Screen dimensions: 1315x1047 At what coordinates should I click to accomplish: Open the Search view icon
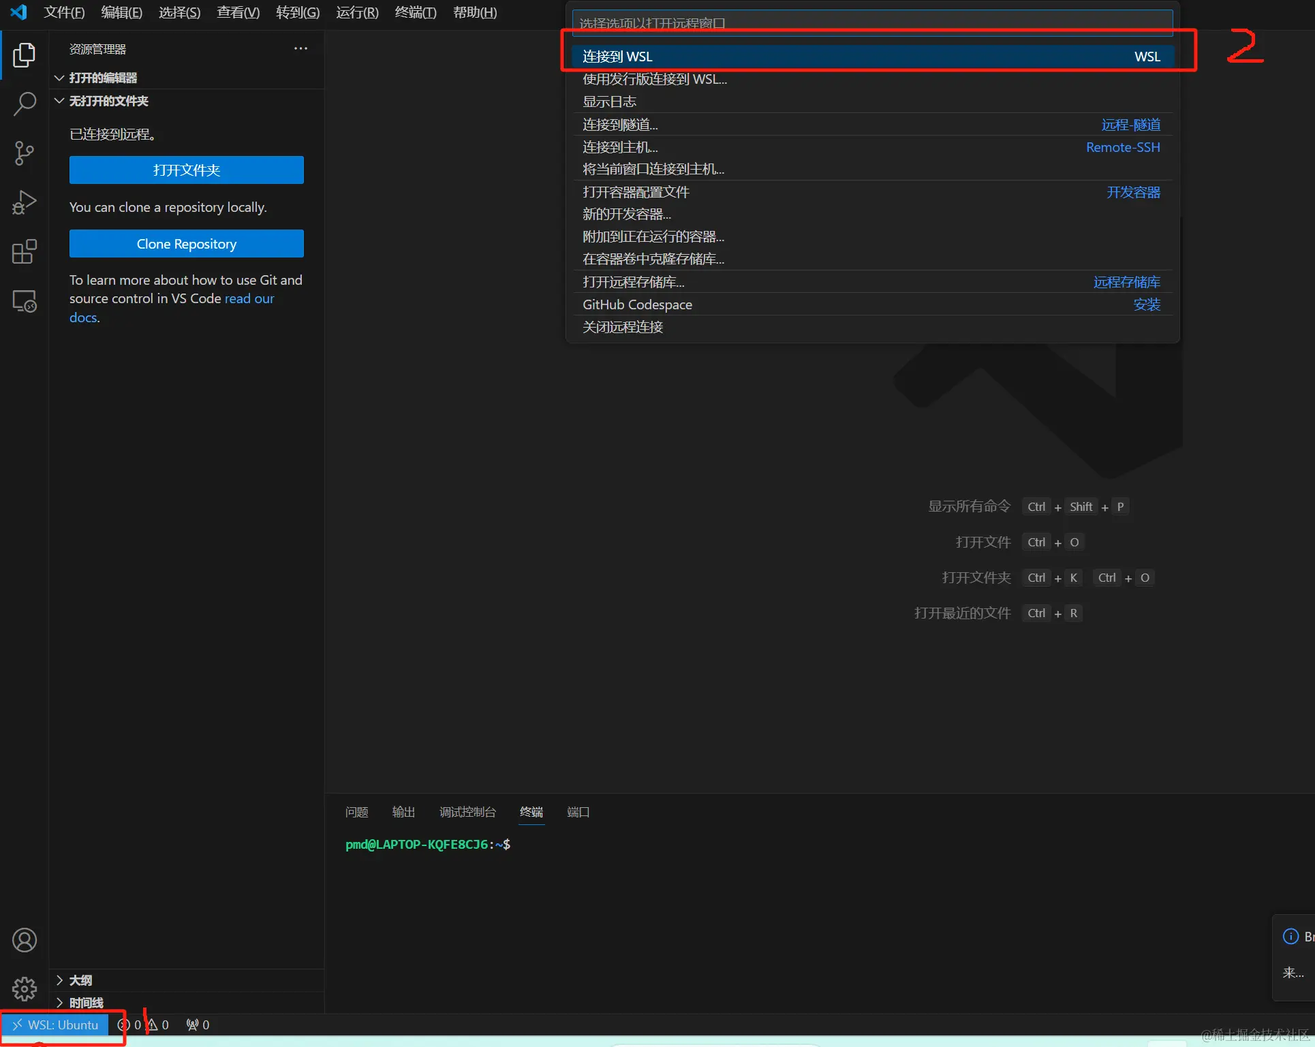pyautogui.click(x=24, y=104)
